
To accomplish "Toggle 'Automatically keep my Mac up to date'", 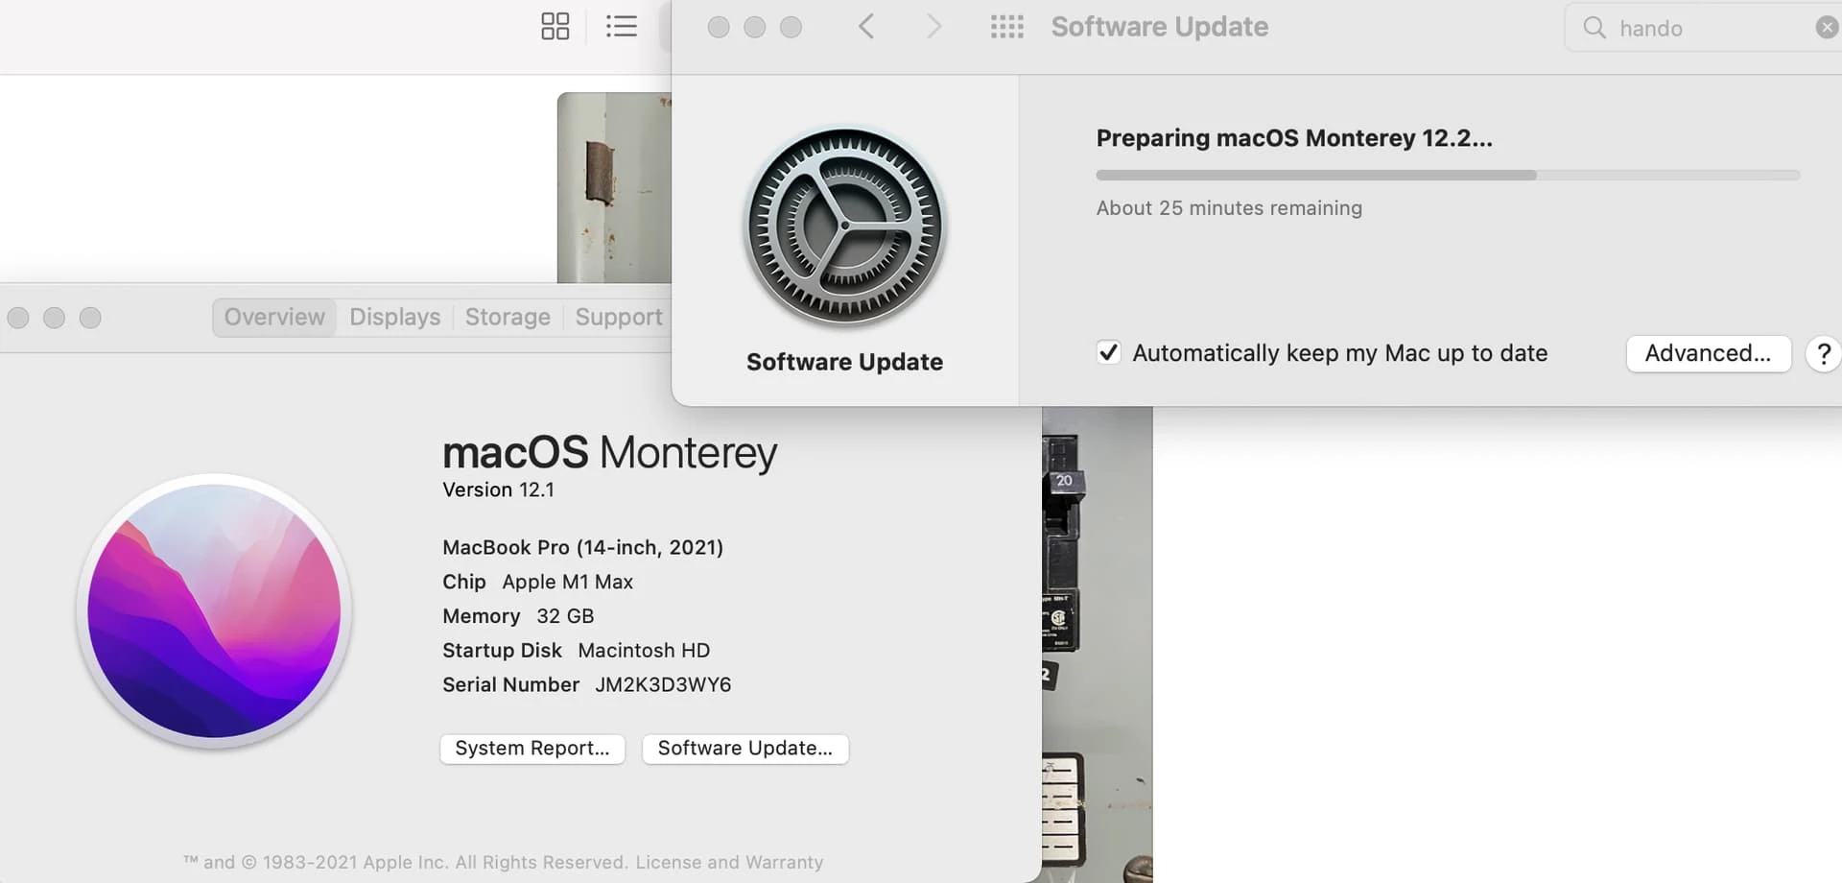I will click(1108, 352).
